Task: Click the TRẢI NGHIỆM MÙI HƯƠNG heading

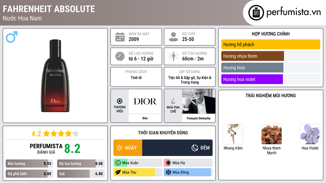Action: pos(271,96)
